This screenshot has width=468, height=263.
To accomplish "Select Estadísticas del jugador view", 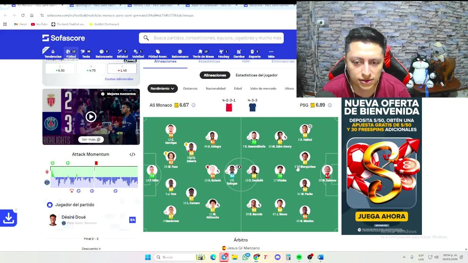I will point(257,75).
